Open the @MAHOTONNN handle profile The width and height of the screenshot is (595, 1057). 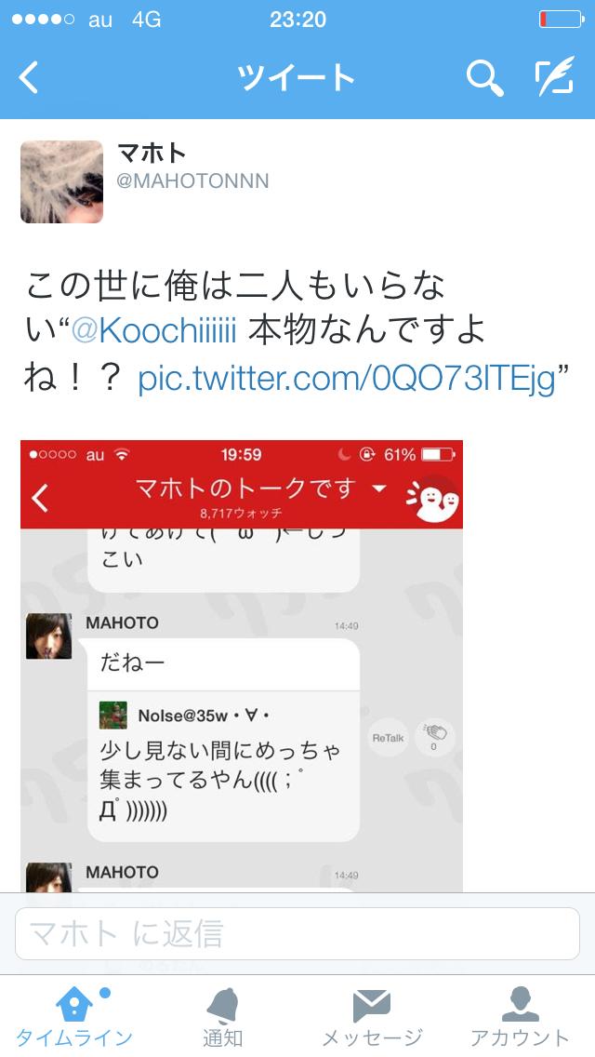click(192, 181)
